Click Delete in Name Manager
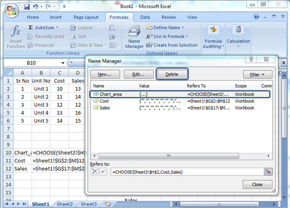The image size is (290, 208). [x=172, y=74]
